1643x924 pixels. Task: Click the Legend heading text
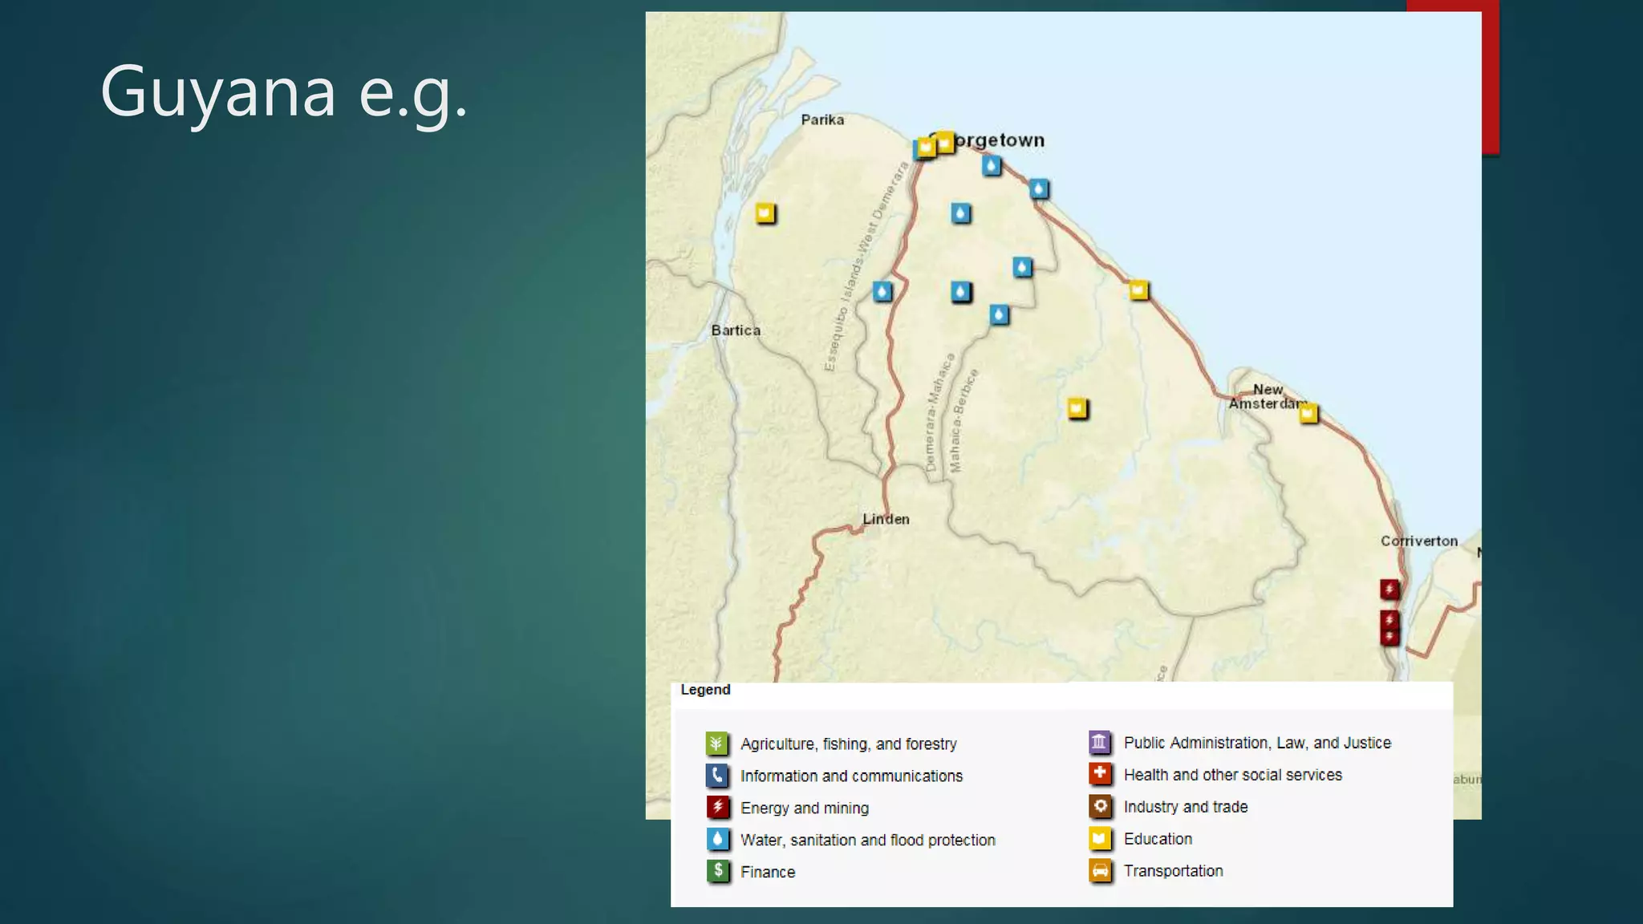(x=705, y=690)
